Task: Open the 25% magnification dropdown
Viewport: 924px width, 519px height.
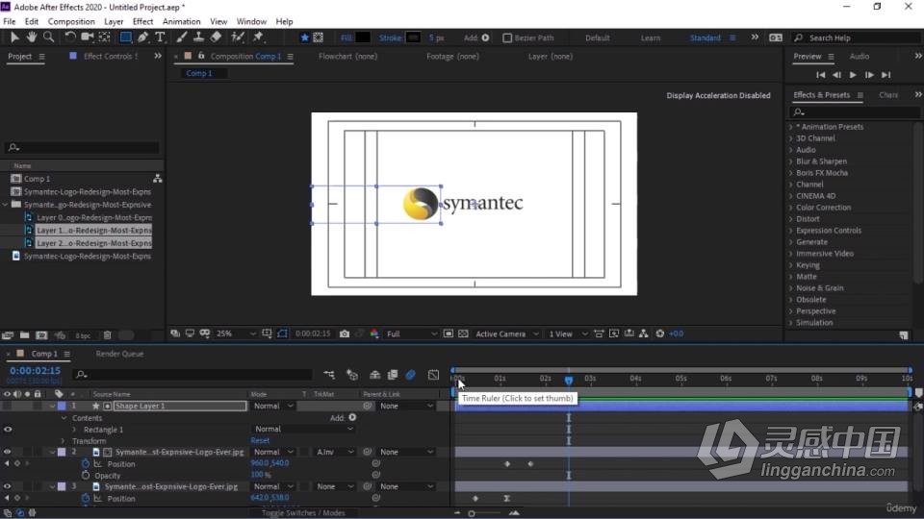Action: point(235,334)
